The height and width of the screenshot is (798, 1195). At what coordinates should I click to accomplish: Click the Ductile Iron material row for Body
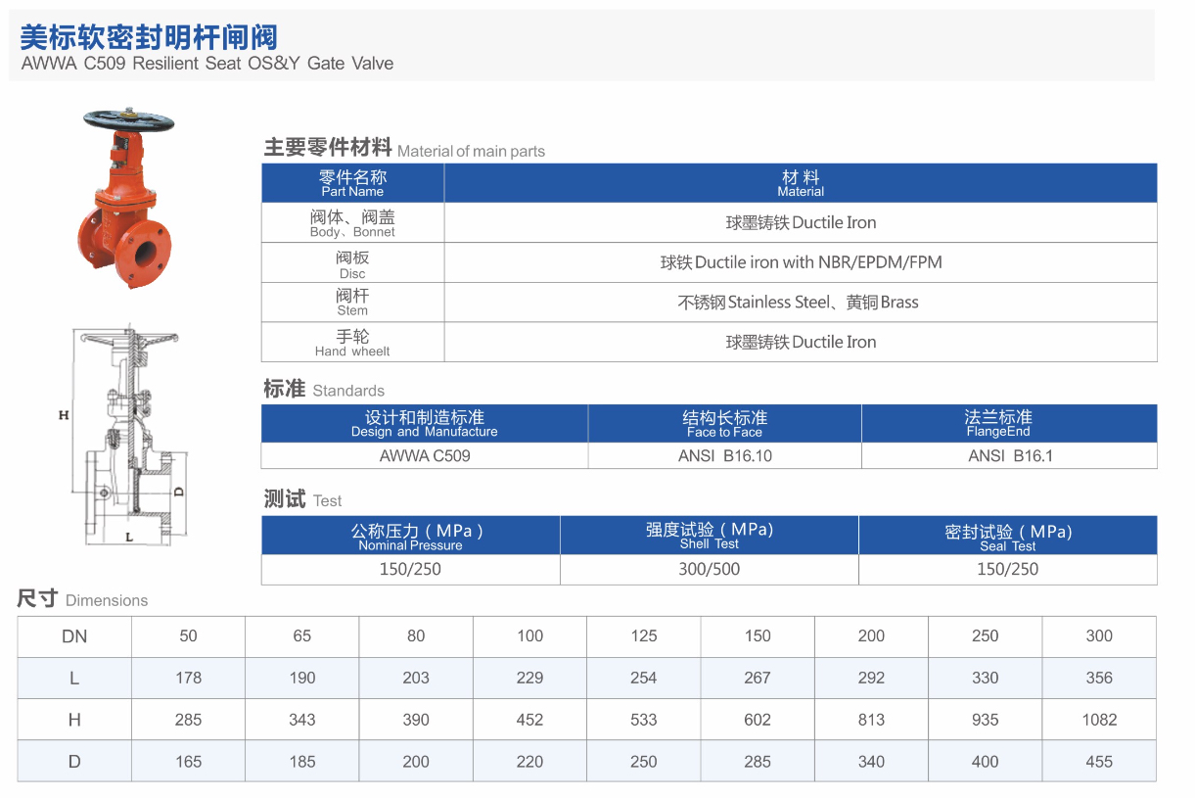pyautogui.click(x=799, y=222)
